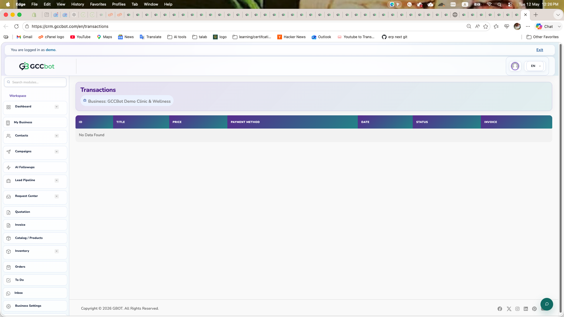Click the Quotation document icon
Viewport: 564px width, 317px height.
coord(9,212)
